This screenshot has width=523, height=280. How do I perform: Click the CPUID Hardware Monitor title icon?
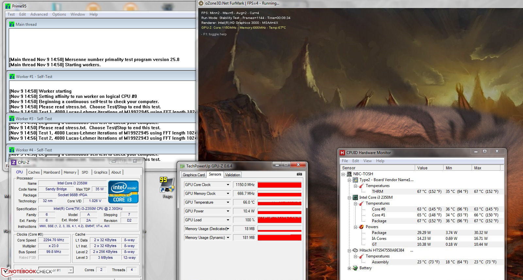[x=342, y=153]
